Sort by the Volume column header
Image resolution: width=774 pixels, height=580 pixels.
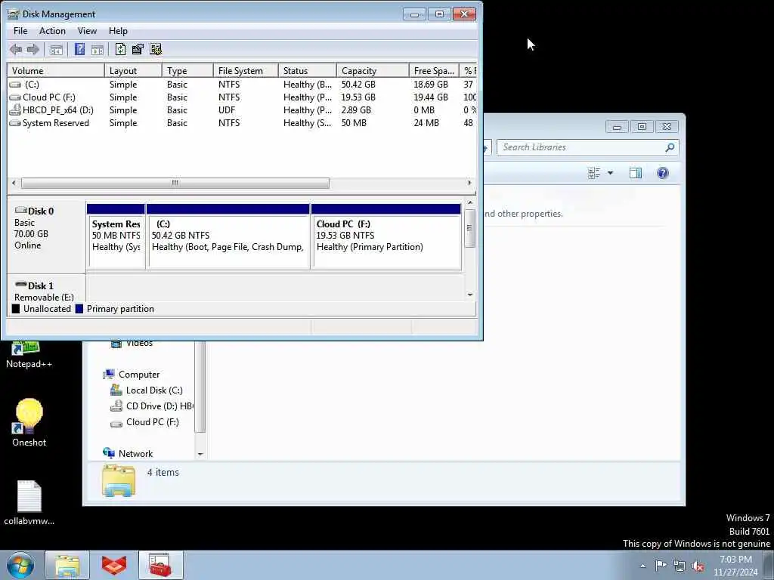pos(56,70)
